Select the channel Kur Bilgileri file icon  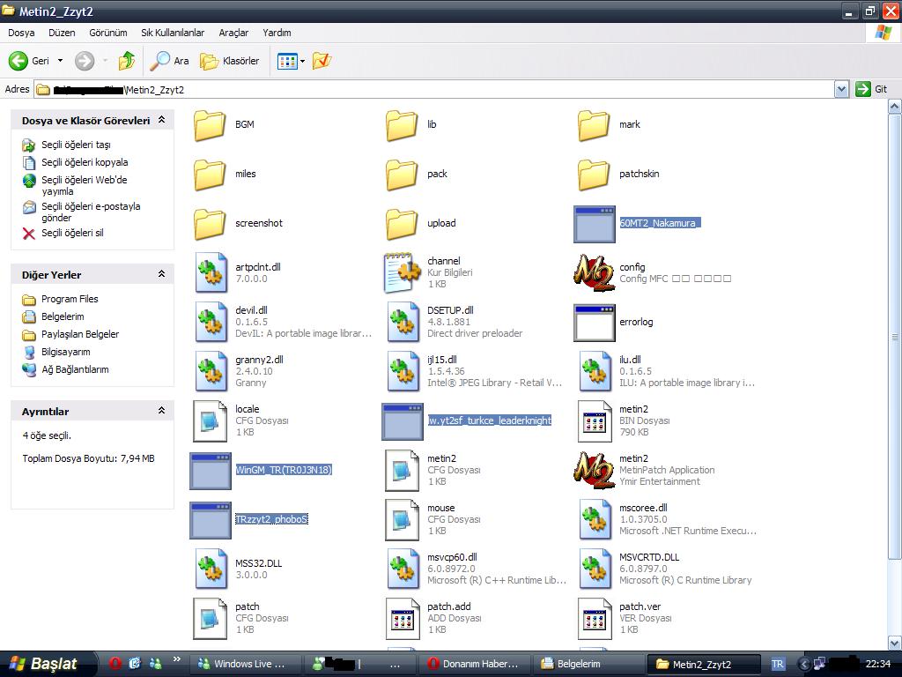click(402, 273)
